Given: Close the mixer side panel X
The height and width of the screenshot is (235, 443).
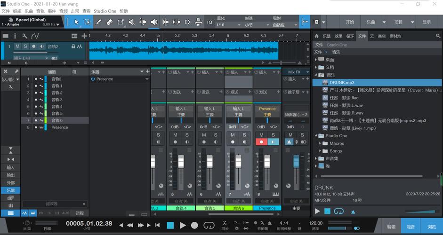Looking at the screenshot, I should (5, 71).
